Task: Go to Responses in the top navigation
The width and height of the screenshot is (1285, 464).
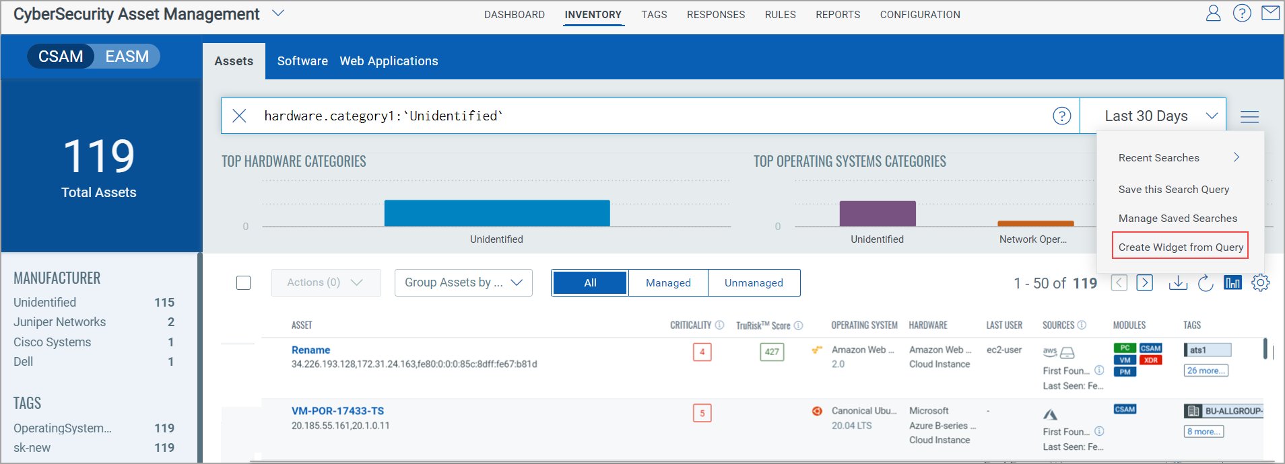Action: coord(716,15)
